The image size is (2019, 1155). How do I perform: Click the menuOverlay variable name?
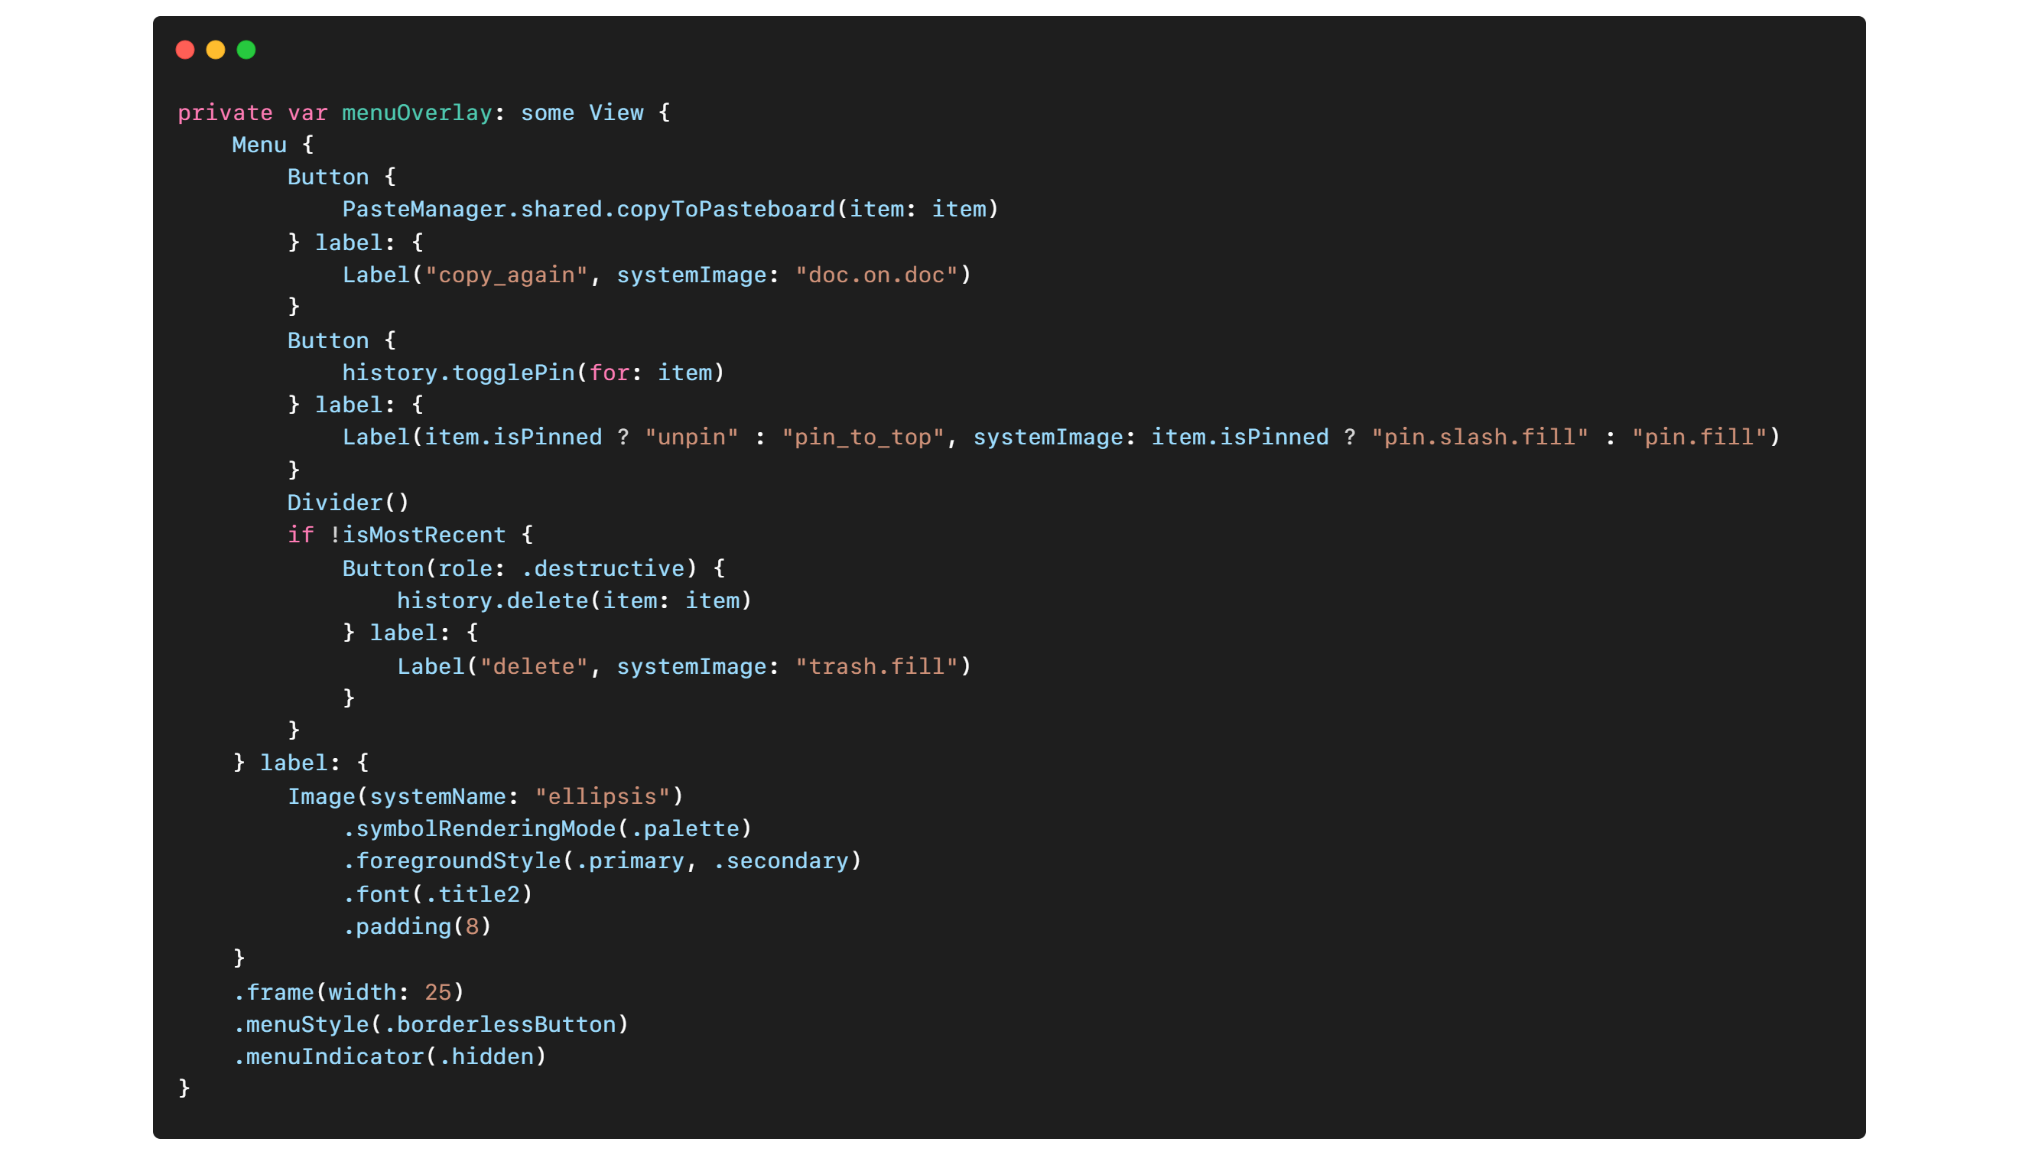point(417,112)
